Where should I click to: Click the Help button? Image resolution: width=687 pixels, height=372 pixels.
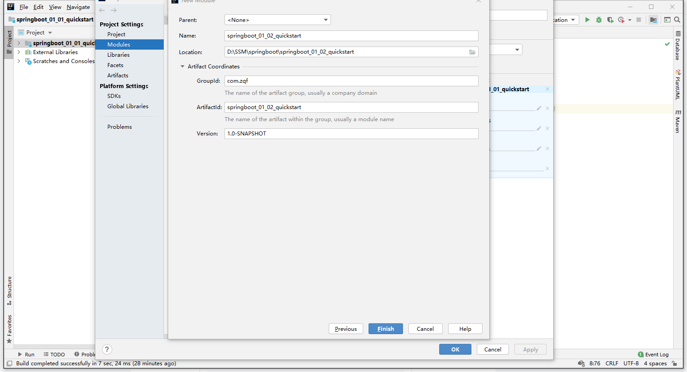click(465, 329)
